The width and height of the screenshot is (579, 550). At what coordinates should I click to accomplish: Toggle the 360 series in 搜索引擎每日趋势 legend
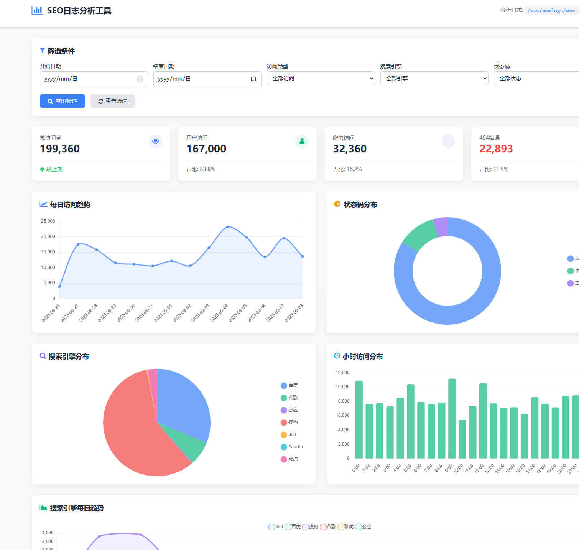coord(276,527)
